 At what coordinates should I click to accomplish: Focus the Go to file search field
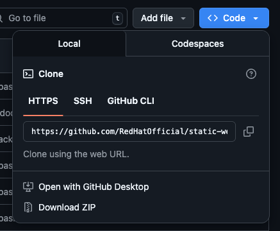coord(63,18)
